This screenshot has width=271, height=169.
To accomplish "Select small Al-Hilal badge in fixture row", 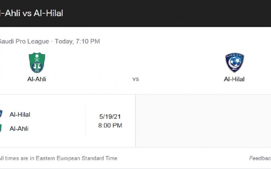I will 1,114.
